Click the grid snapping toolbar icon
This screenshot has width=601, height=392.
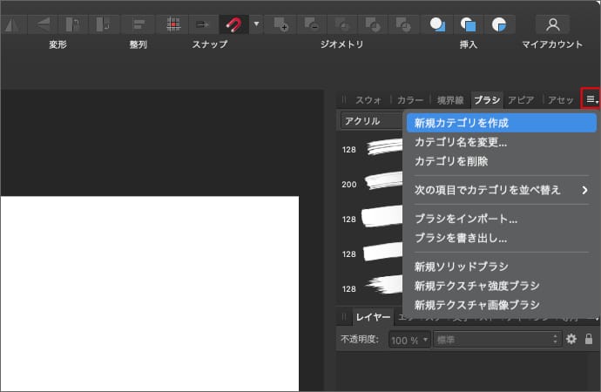(x=173, y=24)
